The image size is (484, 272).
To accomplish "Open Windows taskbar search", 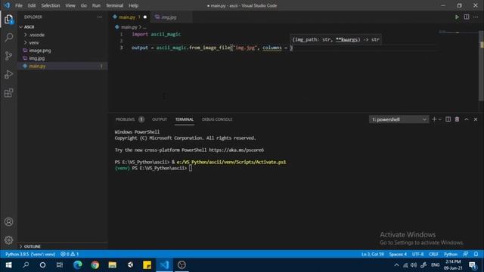I will coord(26,265).
